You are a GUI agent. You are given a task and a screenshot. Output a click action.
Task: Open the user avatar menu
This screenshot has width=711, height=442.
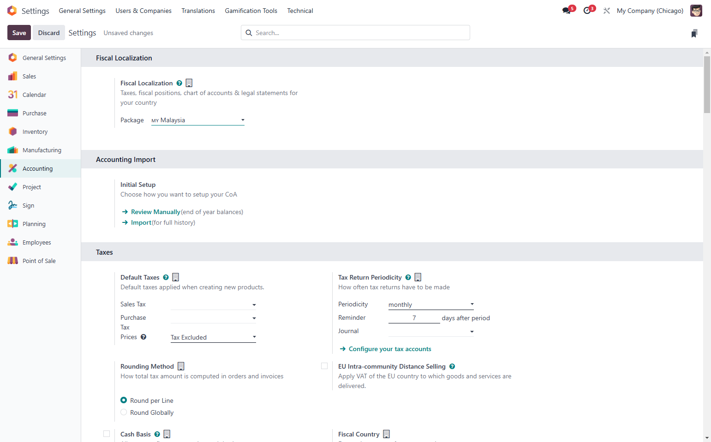click(696, 11)
